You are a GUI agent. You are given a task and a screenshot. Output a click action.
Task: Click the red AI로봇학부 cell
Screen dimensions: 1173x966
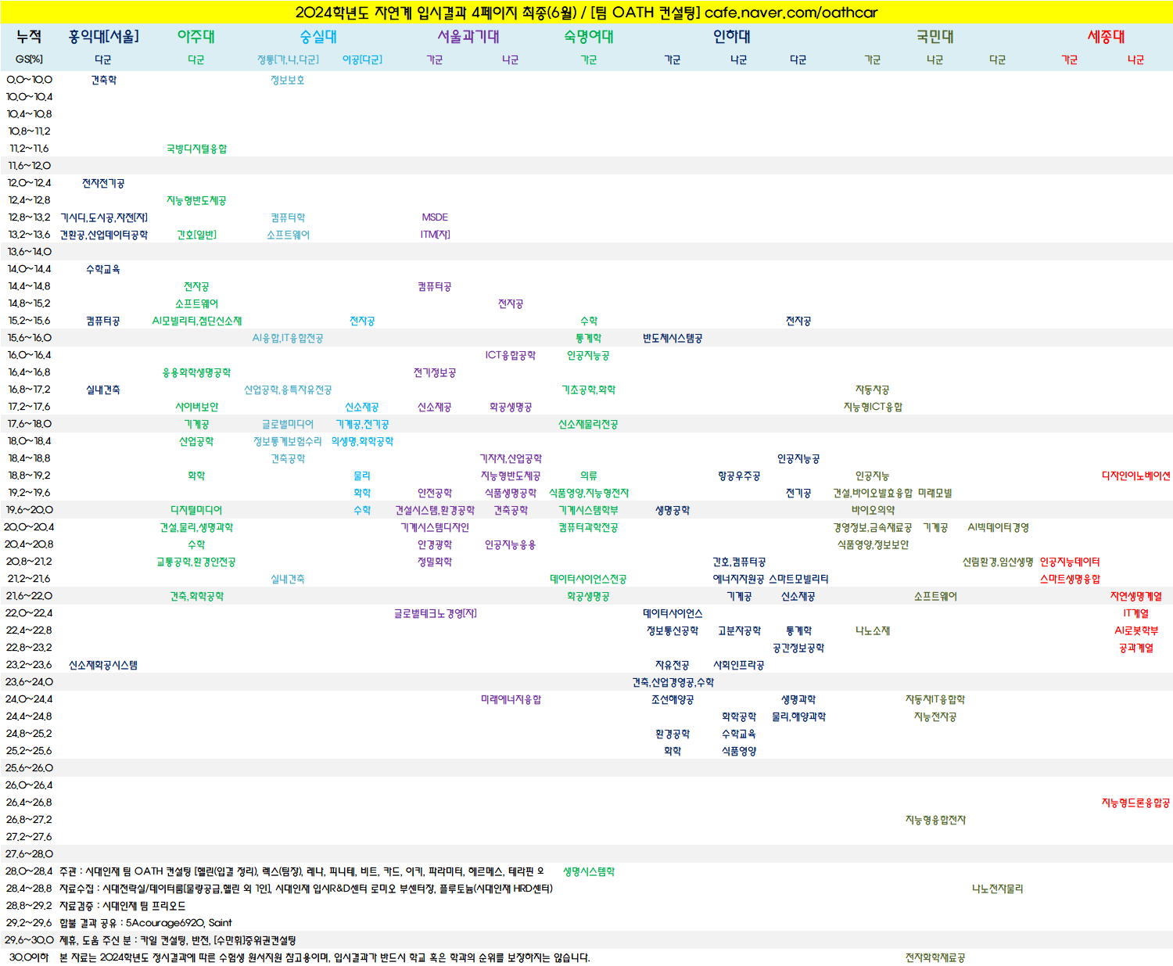point(1136,630)
